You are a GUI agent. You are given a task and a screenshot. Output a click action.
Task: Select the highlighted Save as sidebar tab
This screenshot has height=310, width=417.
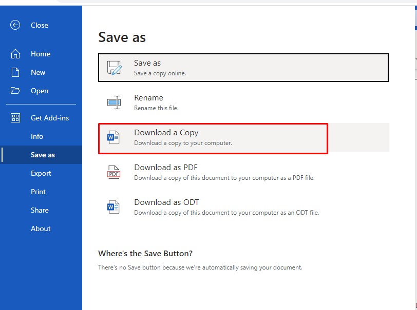[43, 155]
